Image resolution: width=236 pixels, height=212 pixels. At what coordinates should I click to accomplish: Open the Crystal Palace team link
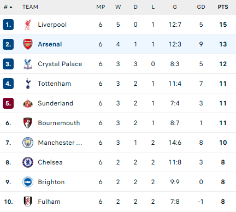tap(60, 64)
